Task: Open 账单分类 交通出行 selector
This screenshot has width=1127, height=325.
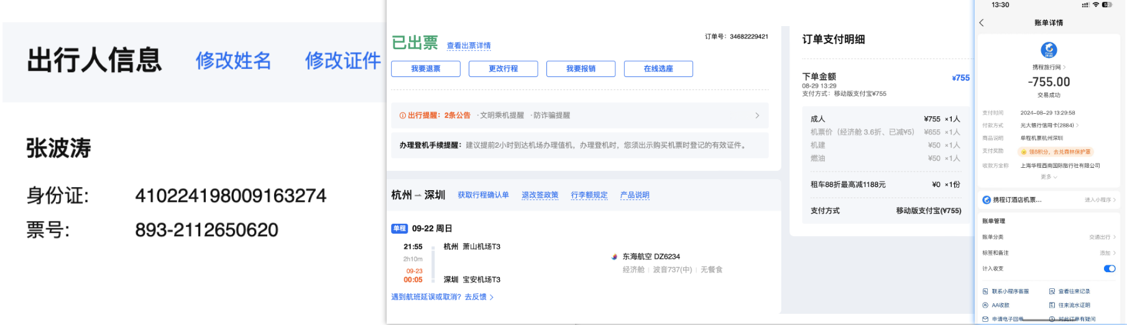Action: (1102, 237)
